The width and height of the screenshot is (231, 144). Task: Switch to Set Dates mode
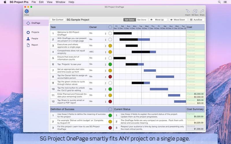(129, 20)
